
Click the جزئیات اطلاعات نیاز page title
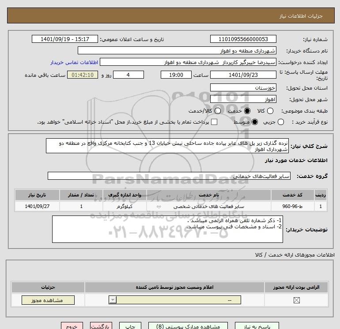tap(301, 16)
